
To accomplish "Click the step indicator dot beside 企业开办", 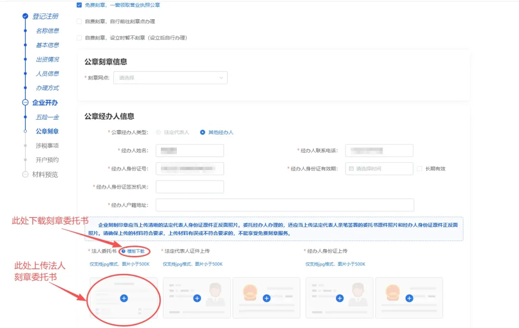I will point(25,103).
